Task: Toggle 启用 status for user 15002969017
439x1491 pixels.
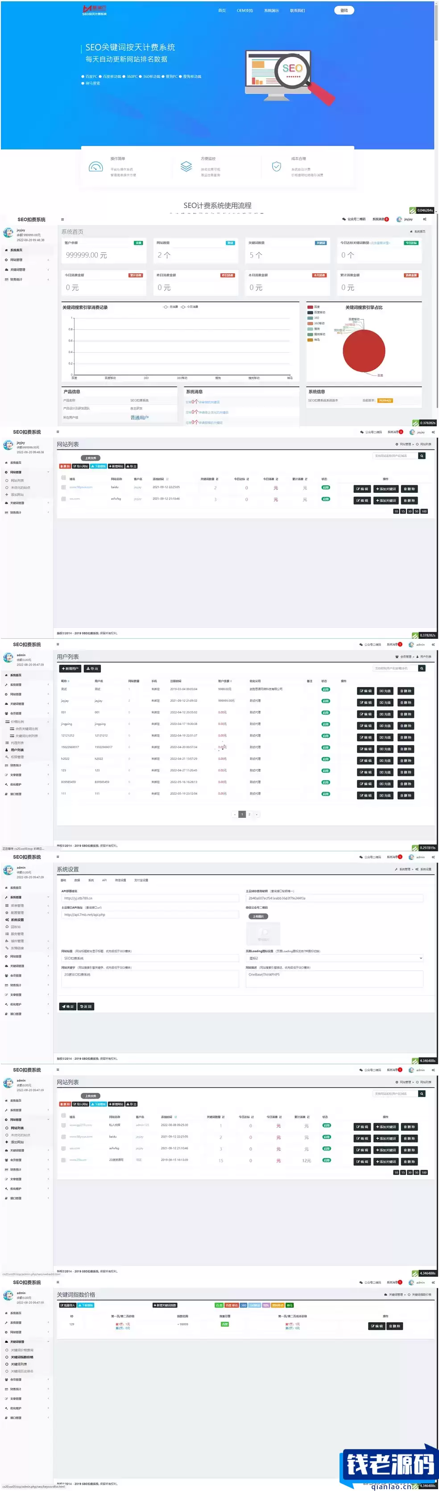Action: (326, 747)
